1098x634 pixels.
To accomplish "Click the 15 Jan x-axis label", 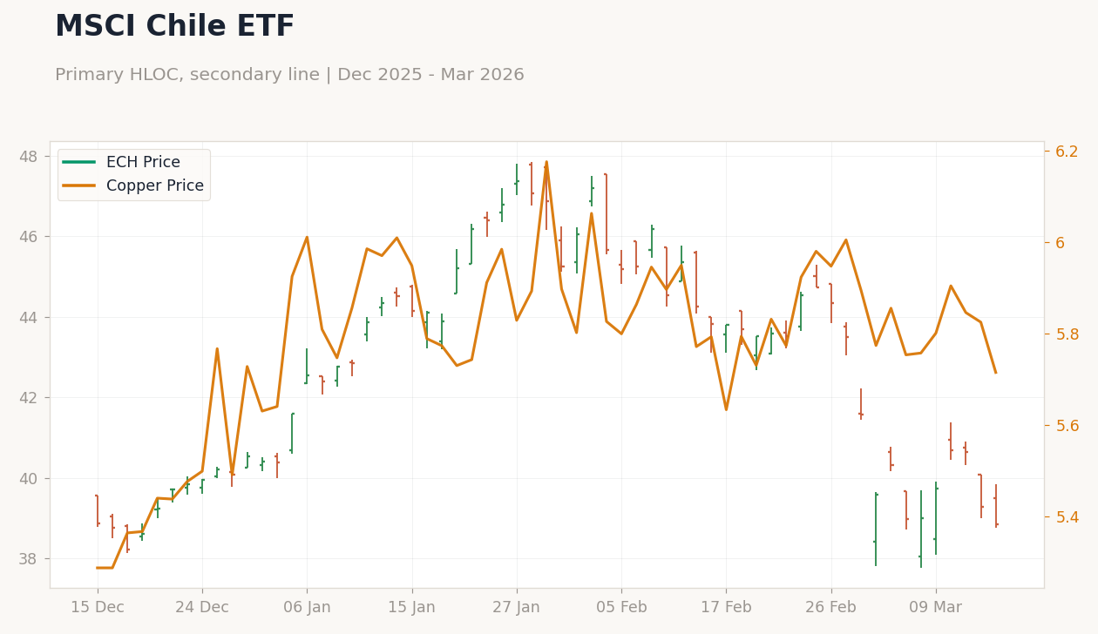I will click(x=412, y=607).
